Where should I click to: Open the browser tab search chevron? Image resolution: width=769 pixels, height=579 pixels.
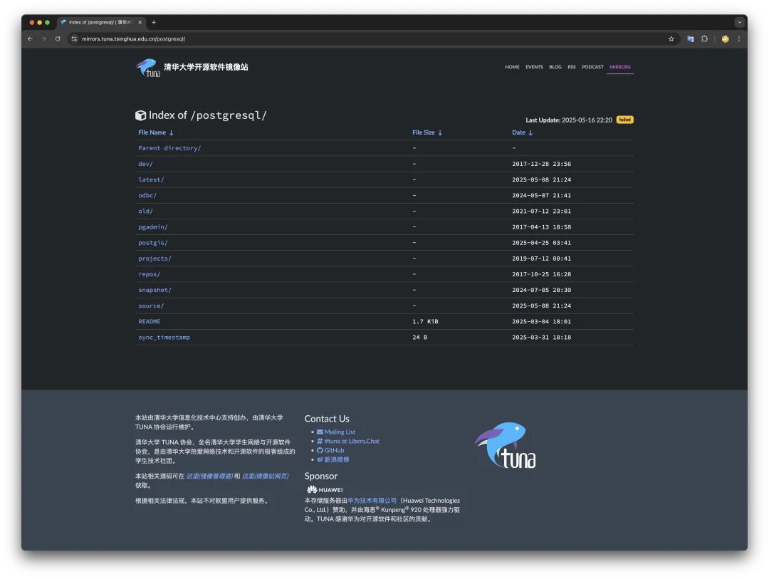click(x=739, y=22)
